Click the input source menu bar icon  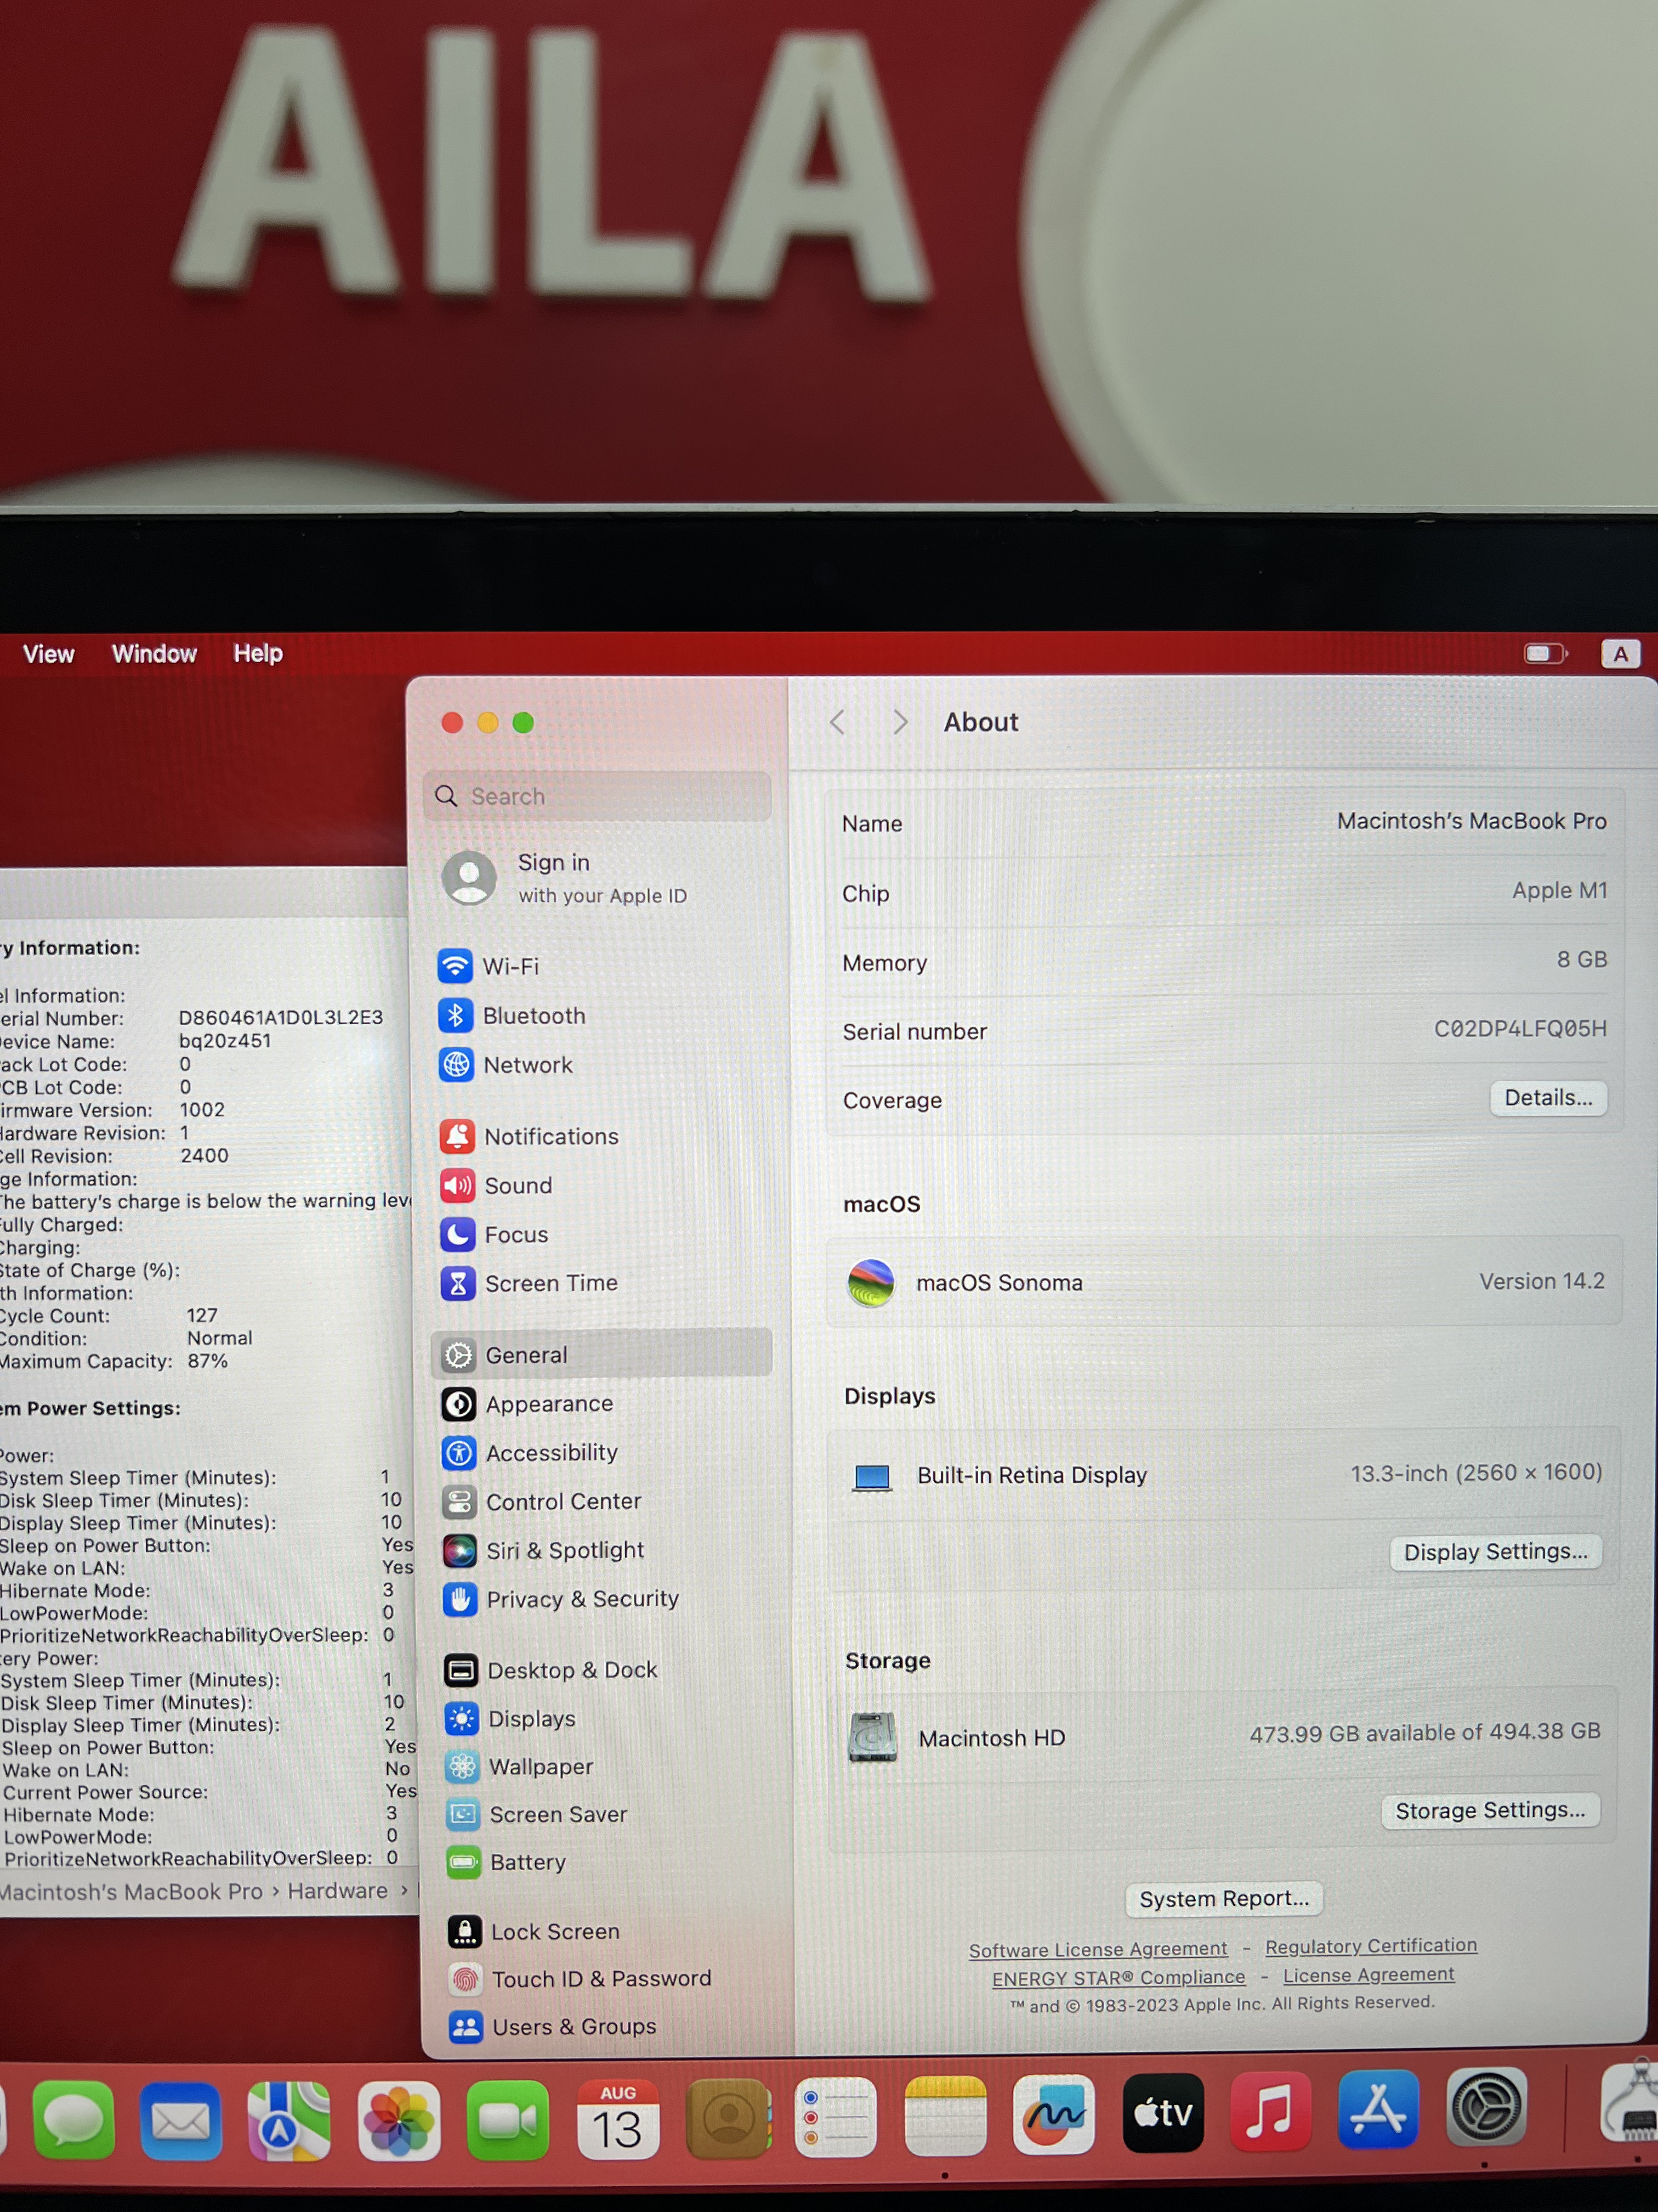click(x=1620, y=654)
